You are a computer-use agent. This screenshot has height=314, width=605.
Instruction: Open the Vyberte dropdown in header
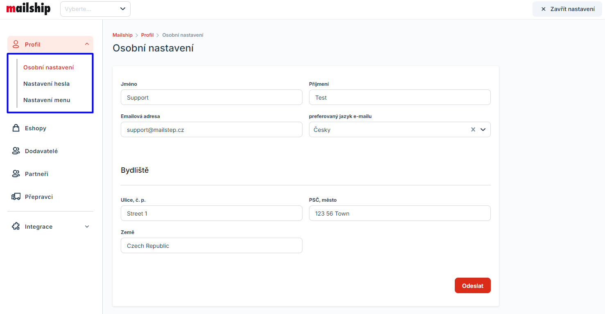[95, 9]
